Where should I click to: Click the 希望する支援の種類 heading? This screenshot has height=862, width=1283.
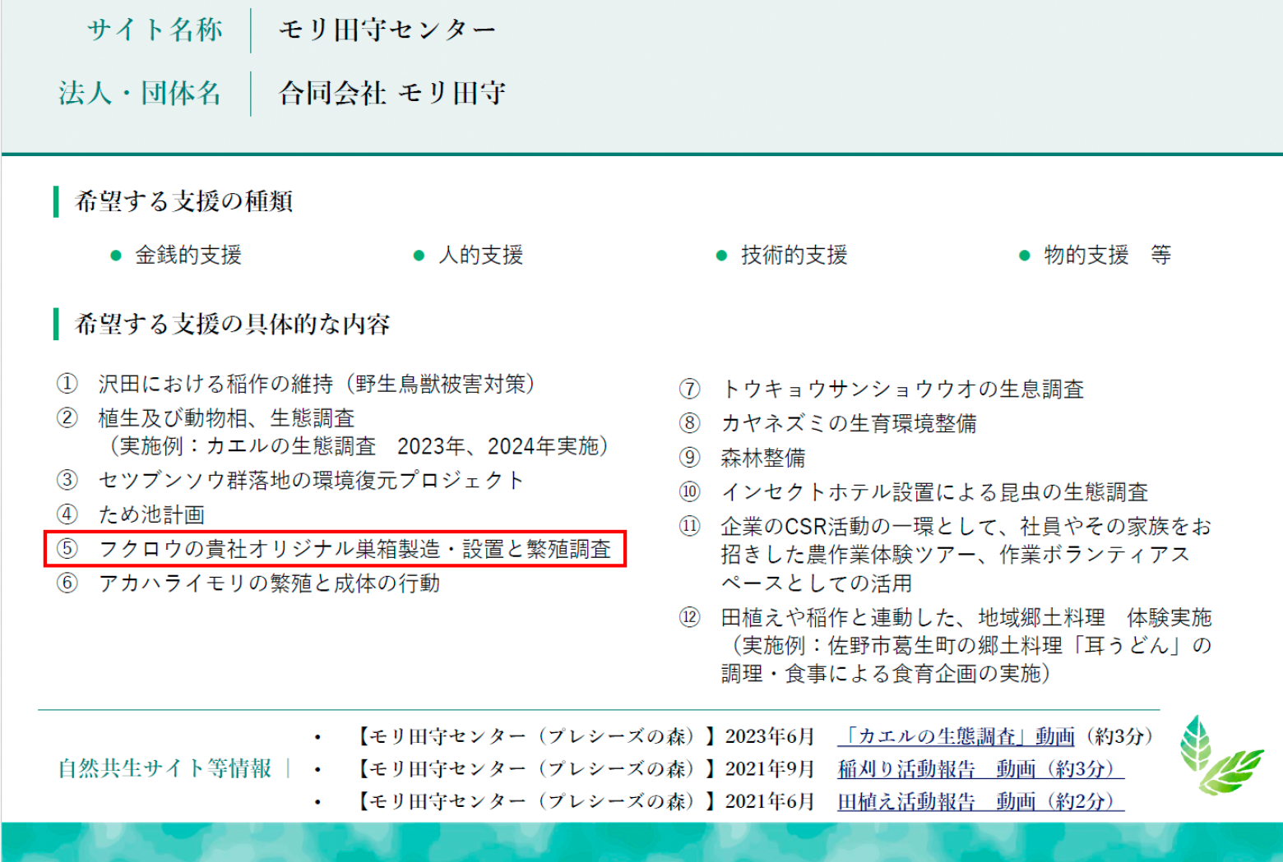pos(183,201)
